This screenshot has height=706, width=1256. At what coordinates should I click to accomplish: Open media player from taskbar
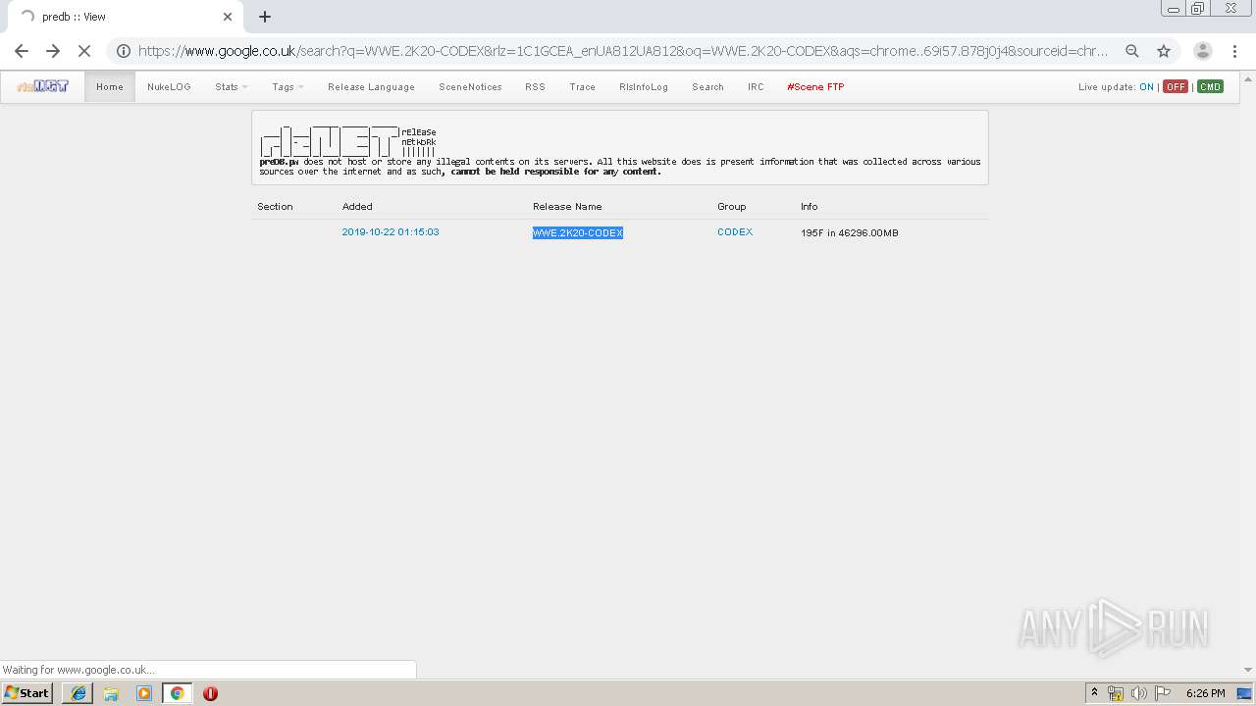[x=144, y=693]
